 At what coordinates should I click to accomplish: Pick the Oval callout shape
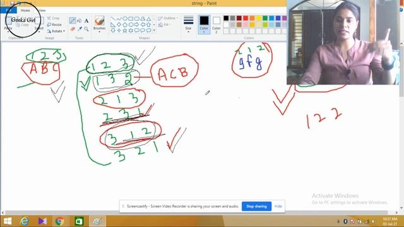[x=143, y=30]
